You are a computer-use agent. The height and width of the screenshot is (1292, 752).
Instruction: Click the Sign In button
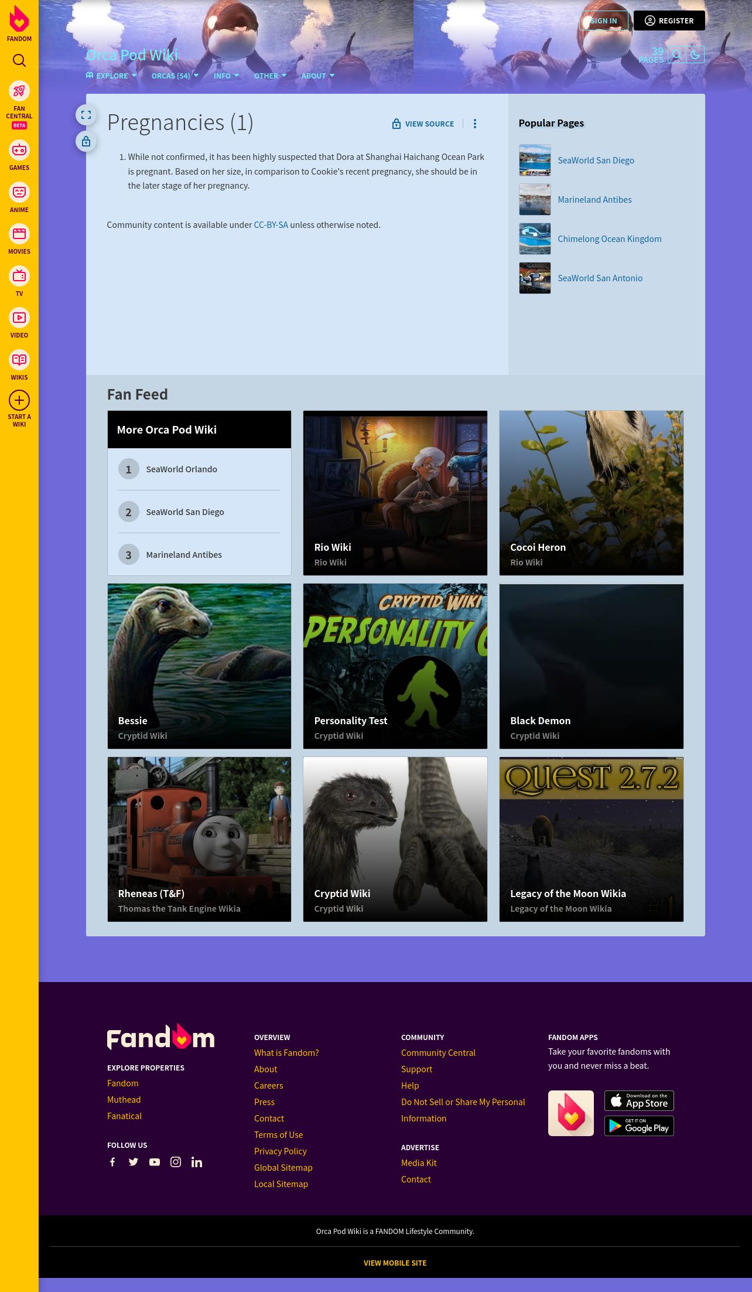tap(604, 21)
